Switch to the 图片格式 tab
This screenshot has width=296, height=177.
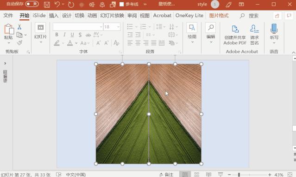point(219,15)
